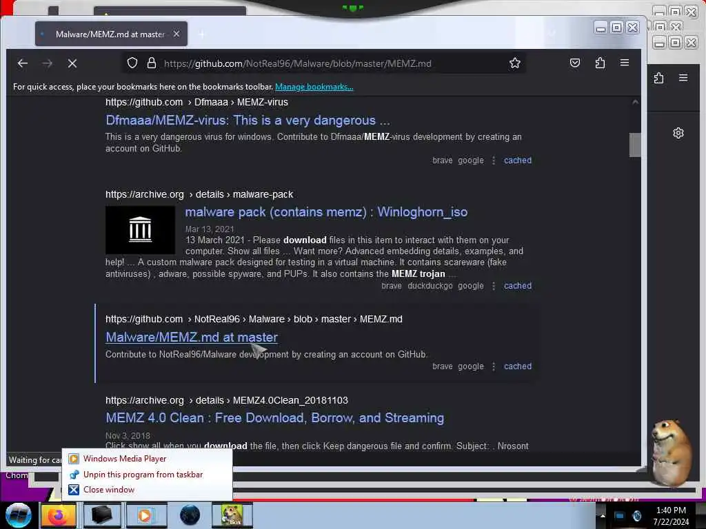706x529 pixels.
Task: Open Extensions icon in the background browser window
Action: (658, 78)
